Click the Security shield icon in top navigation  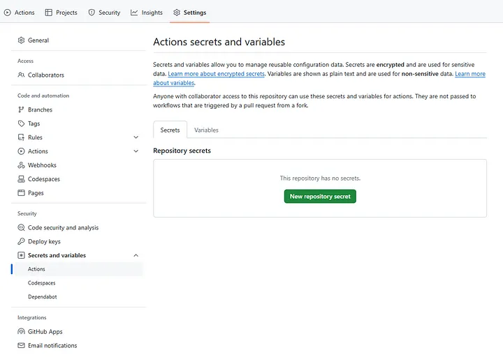point(92,13)
